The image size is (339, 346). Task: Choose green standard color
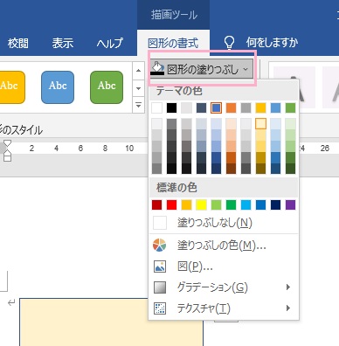tap(231, 205)
